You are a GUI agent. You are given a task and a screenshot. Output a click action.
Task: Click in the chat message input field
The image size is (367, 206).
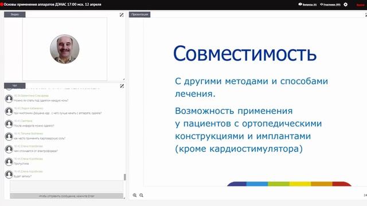pos(67,186)
